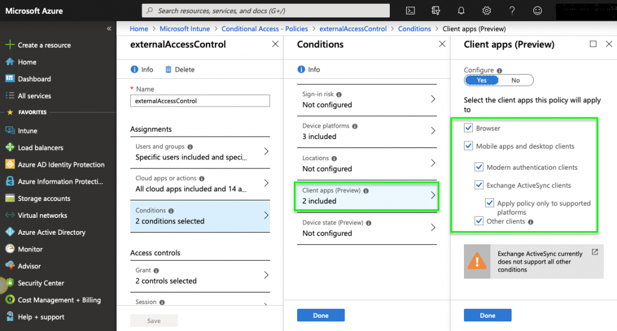Click Done in Conditions panel

(x=321, y=315)
